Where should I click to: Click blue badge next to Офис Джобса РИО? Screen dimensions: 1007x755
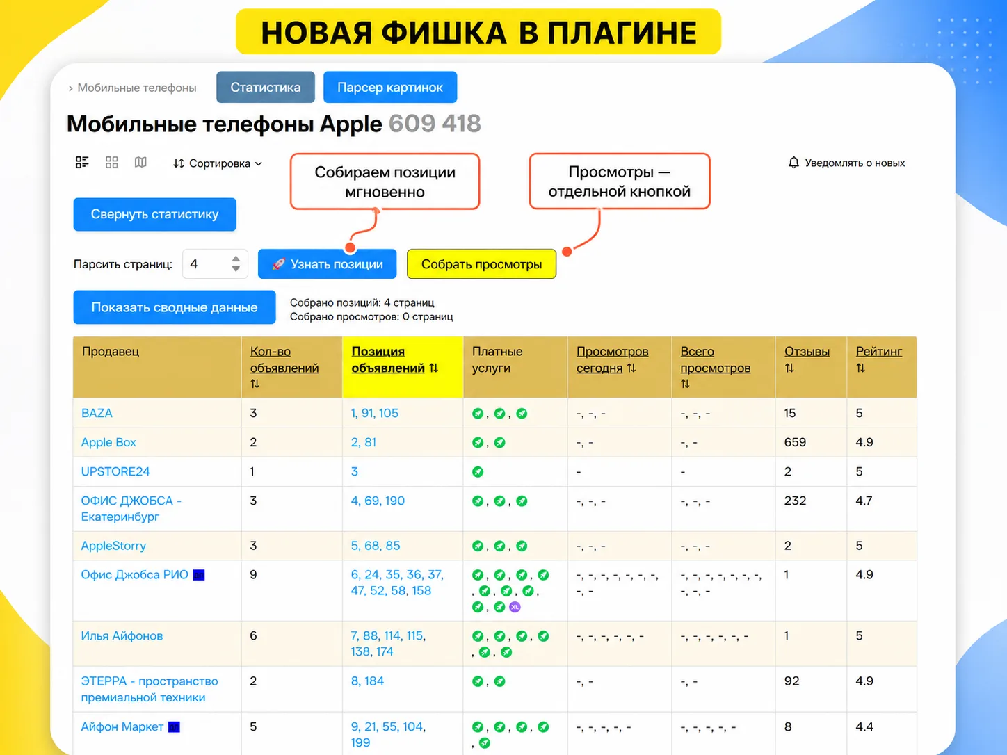[199, 575]
